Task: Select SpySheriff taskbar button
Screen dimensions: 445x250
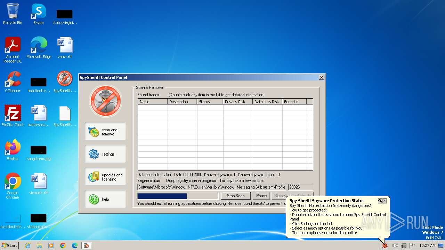Action: tap(86, 245)
